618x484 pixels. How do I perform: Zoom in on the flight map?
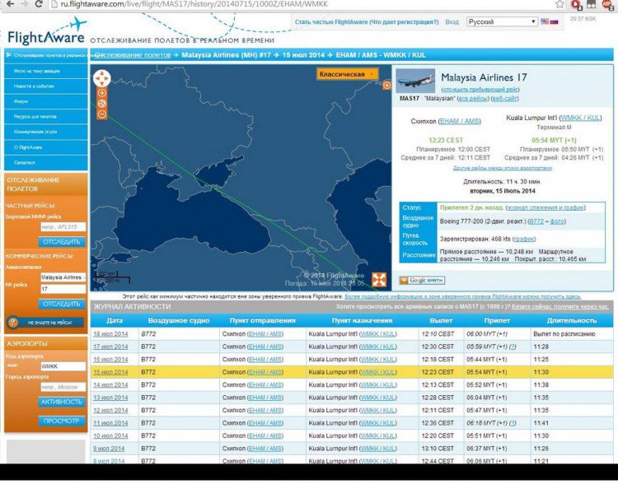101,93
